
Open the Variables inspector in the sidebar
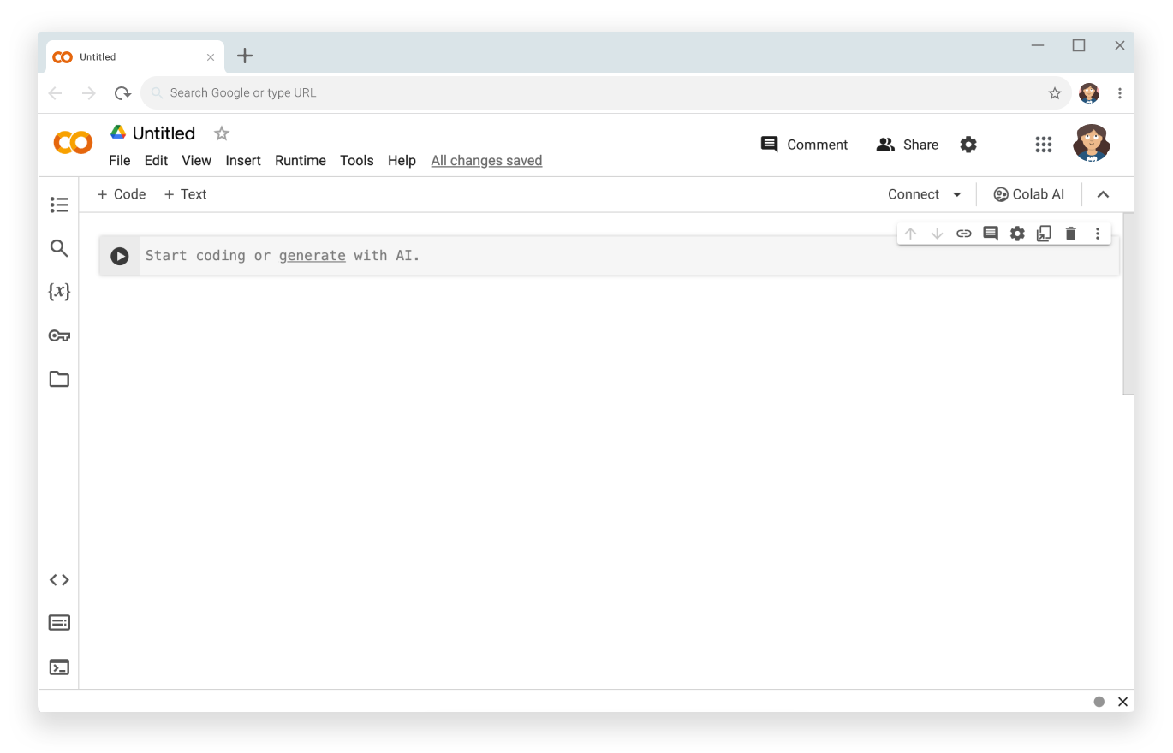[59, 292]
